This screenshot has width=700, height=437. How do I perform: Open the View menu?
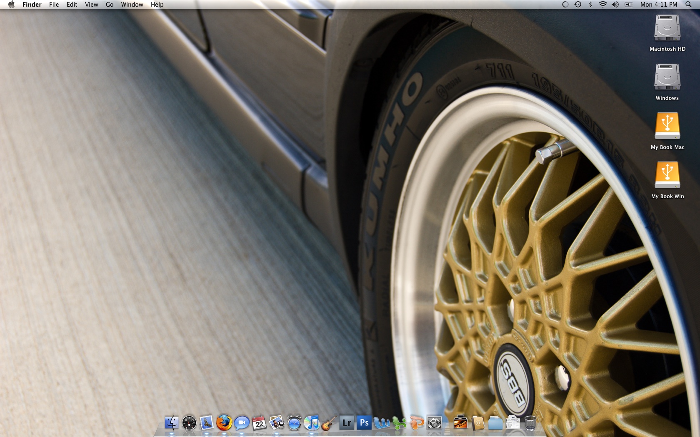coord(91,5)
